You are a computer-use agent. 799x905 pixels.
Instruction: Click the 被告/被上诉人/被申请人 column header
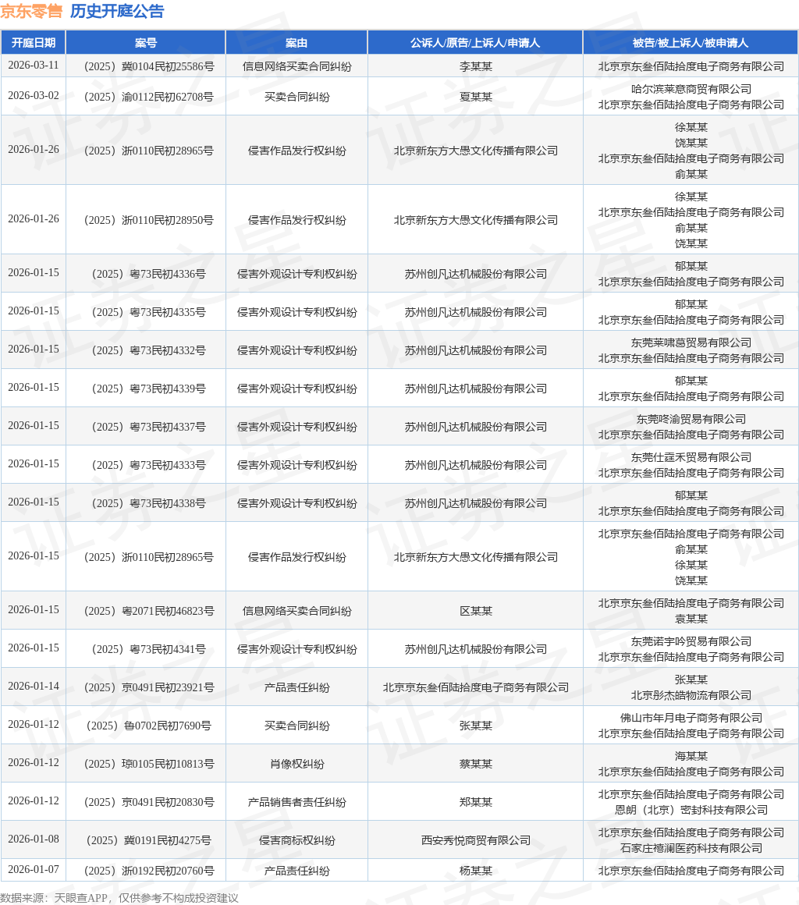pos(691,43)
